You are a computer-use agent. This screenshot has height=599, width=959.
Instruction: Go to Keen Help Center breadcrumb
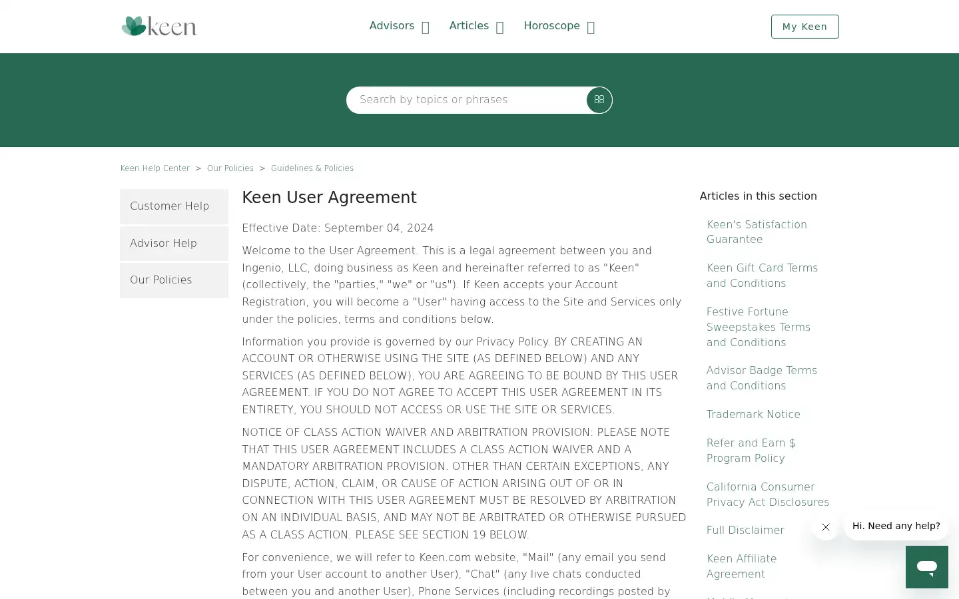[155, 168]
